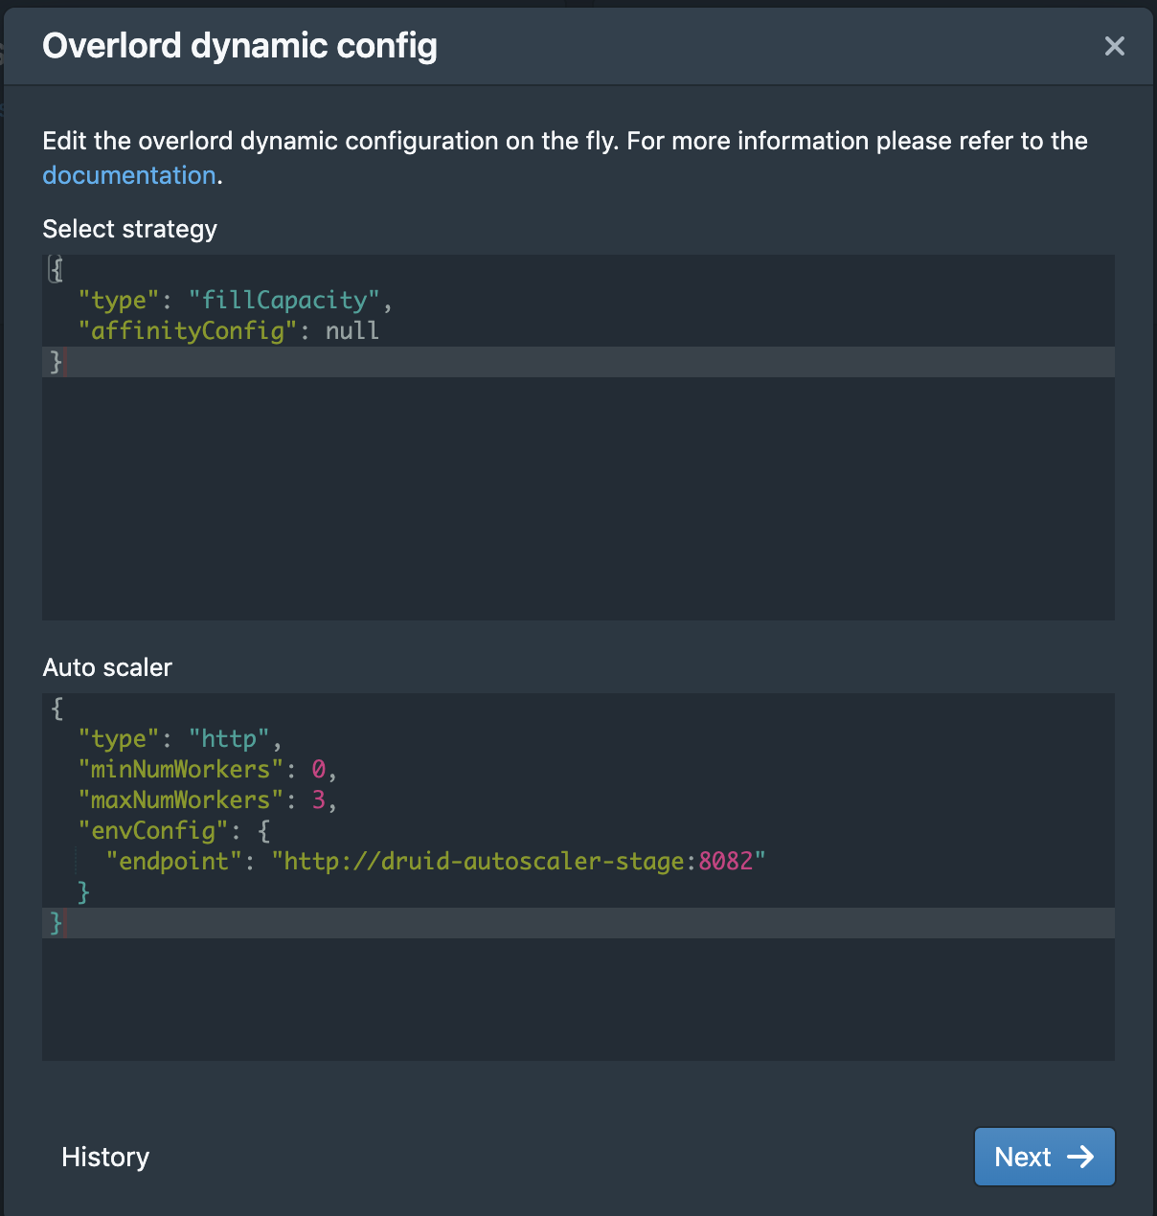This screenshot has height=1216, width=1157.
Task: Close the Overlord dynamic config dialog
Action: pyautogui.click(x=1114, y=46)
